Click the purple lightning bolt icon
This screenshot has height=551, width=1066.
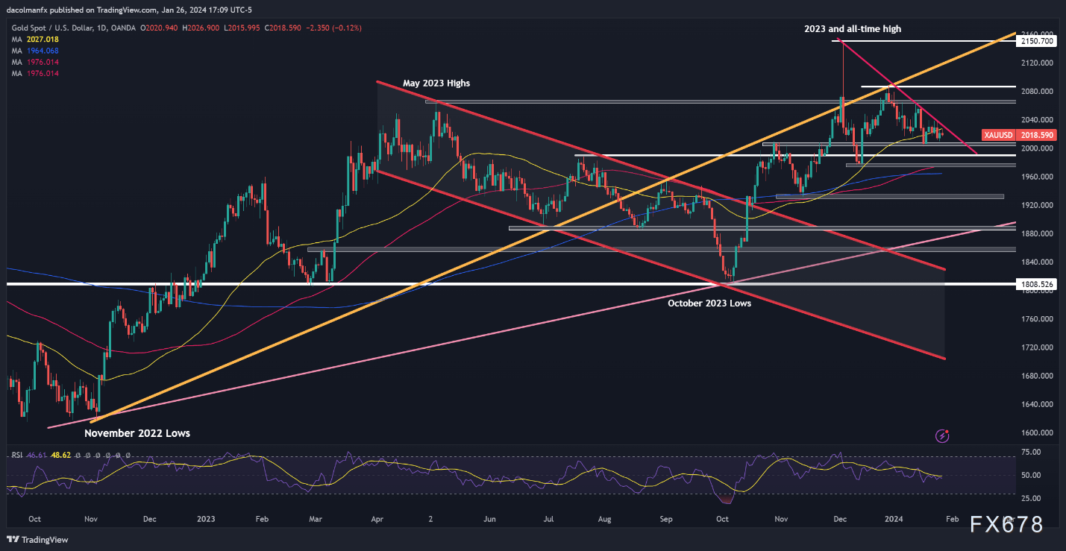[942, 435]
